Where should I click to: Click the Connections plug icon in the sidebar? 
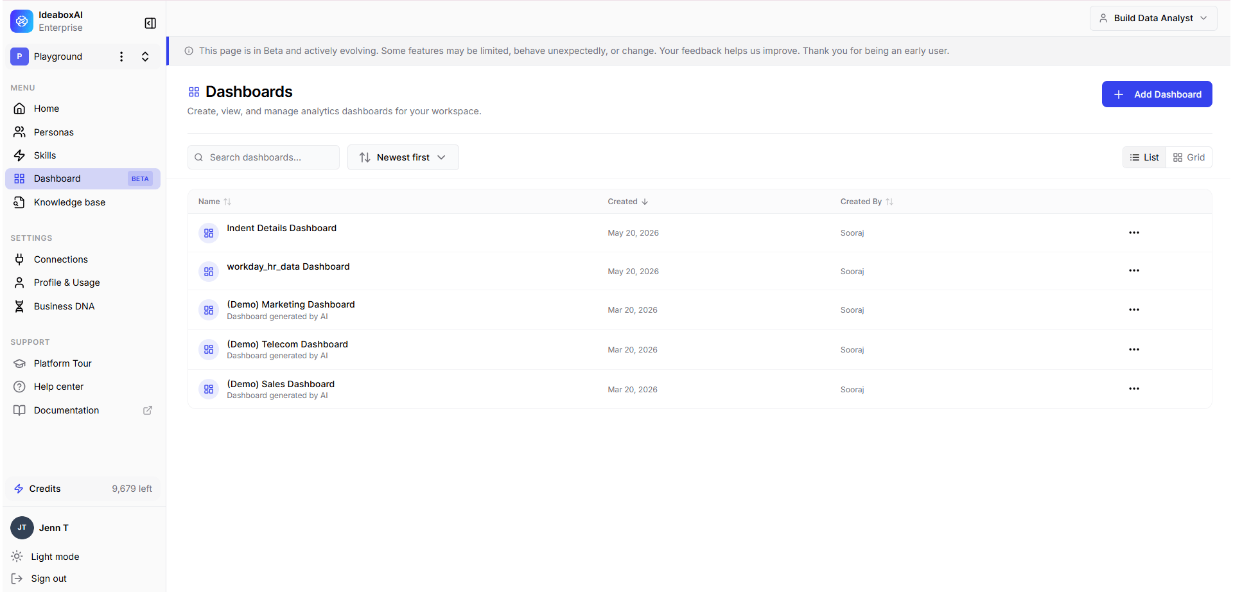[x=20, y=259]
